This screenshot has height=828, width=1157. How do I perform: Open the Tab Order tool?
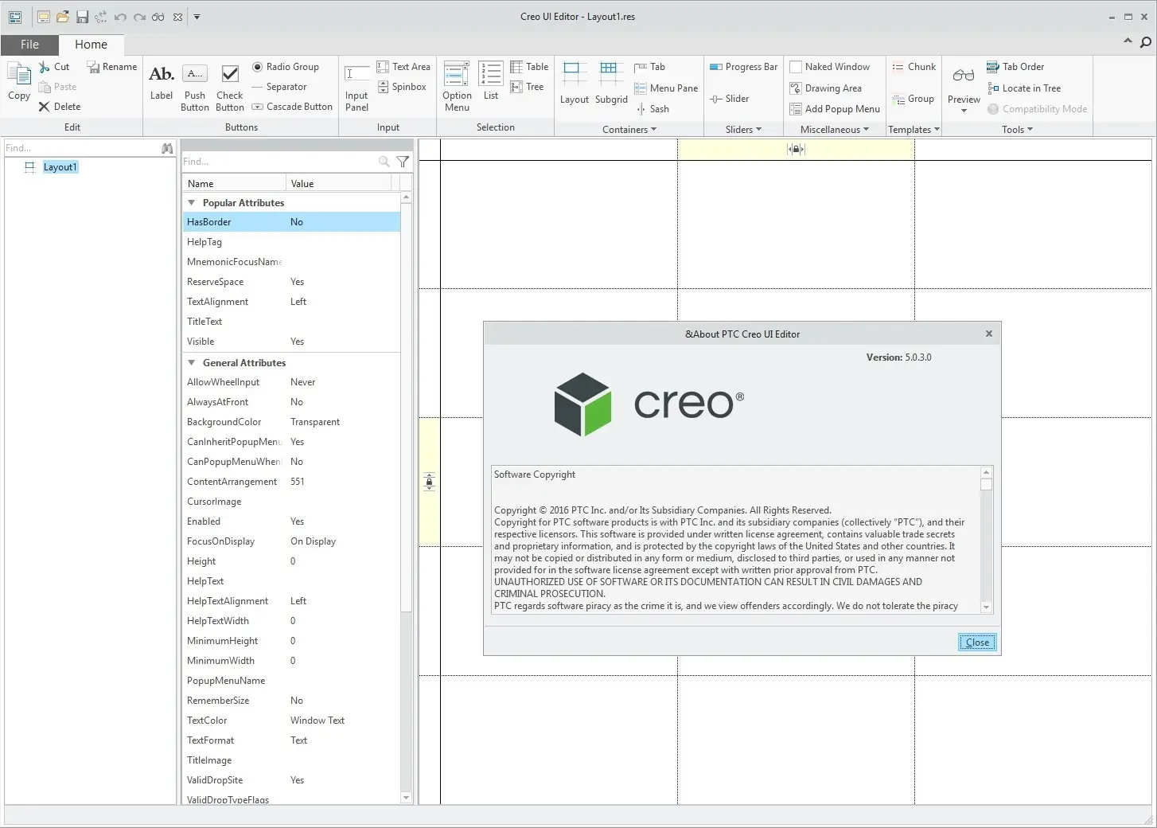(1015, 67)
